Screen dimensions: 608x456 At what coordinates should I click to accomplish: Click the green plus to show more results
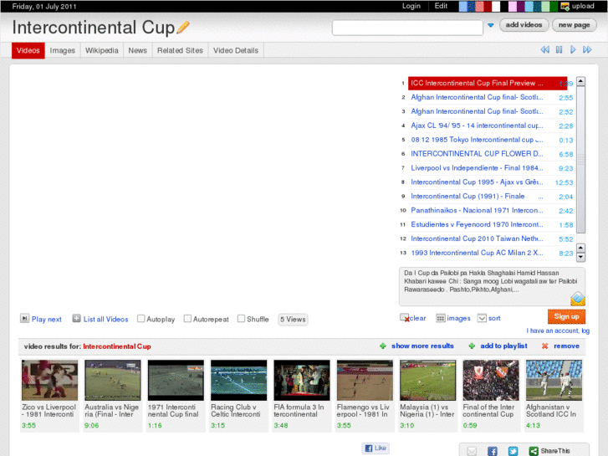tap(383, 346)
